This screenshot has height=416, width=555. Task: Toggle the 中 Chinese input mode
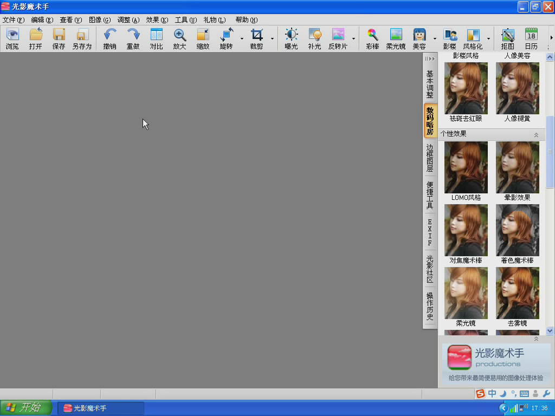point(492,393)
